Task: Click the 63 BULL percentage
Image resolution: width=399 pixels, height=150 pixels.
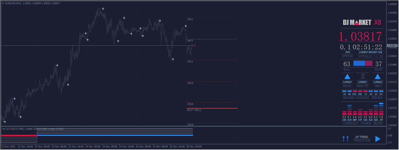Action: 347,64
